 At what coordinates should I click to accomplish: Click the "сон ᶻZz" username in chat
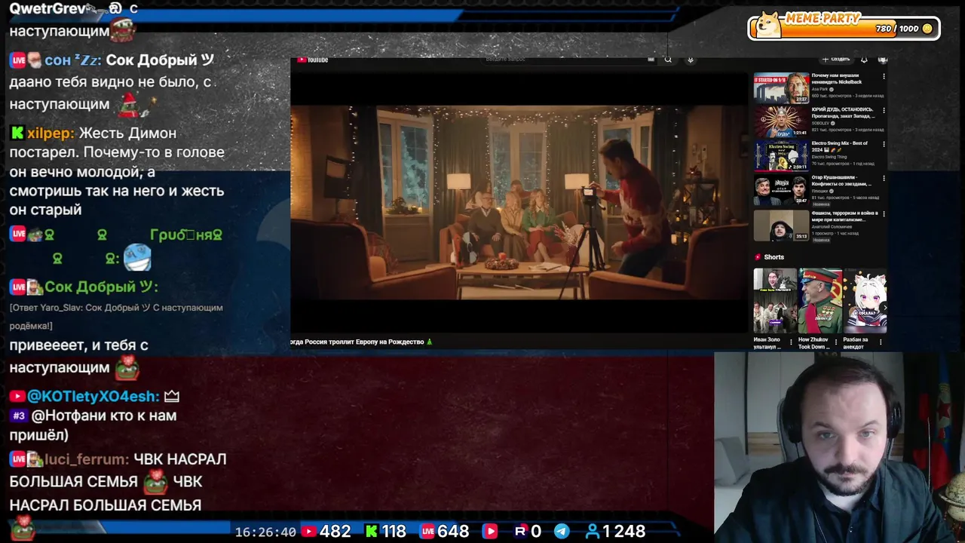72,60
